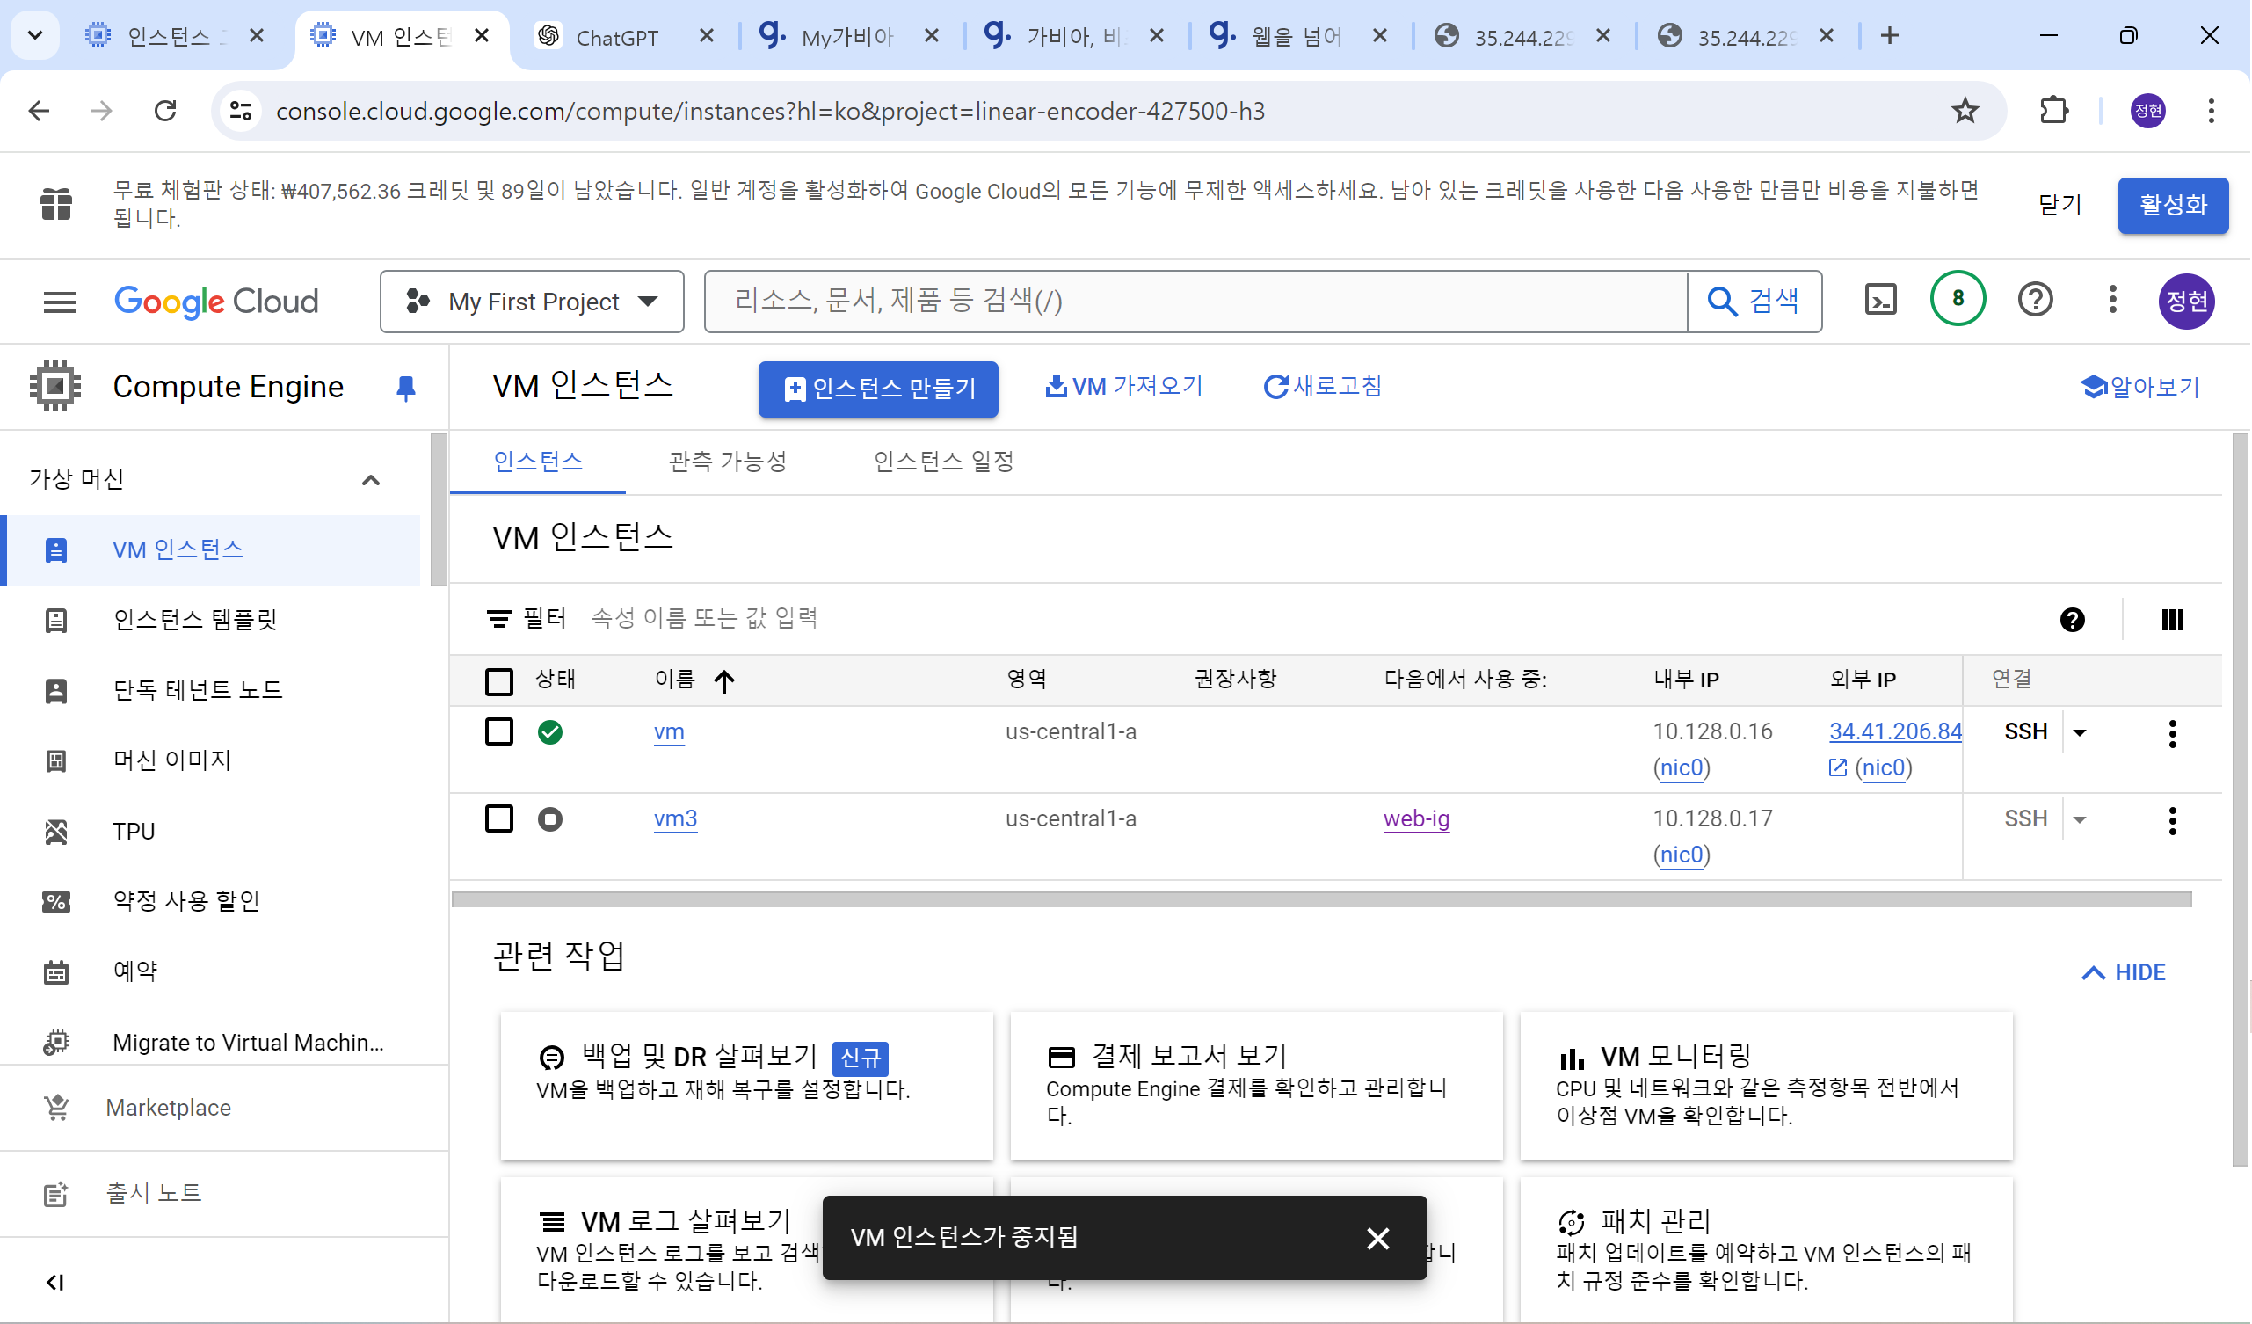Collapse the 가상 머신 sidebar section
This screenshot has height=1324, width=2252.
[x=371, y=480]
